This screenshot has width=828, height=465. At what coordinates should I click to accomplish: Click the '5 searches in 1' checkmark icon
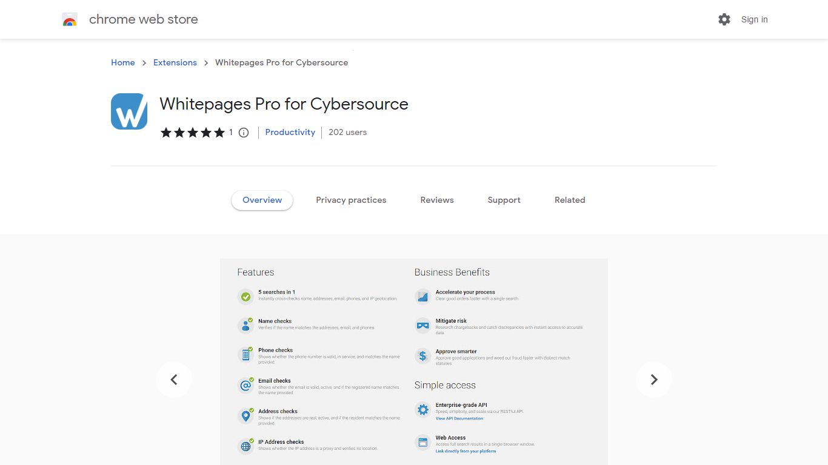pyautogui.click(x=245, y=297)
